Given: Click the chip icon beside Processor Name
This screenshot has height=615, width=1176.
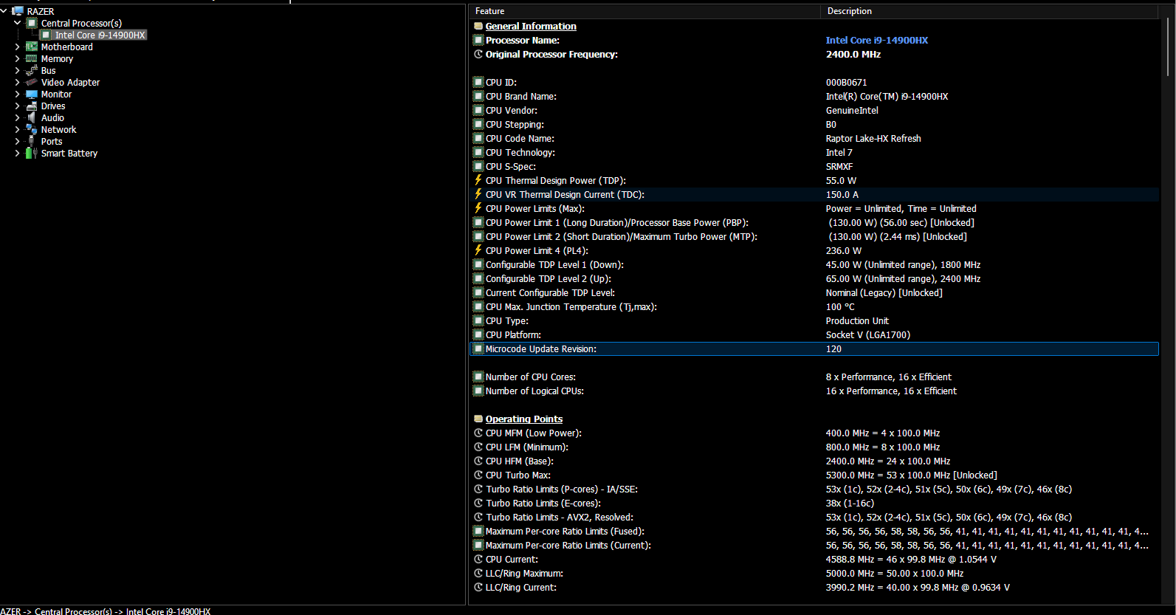Looking at the screenshot, I should pyautogui.click(x=478, y=40).
